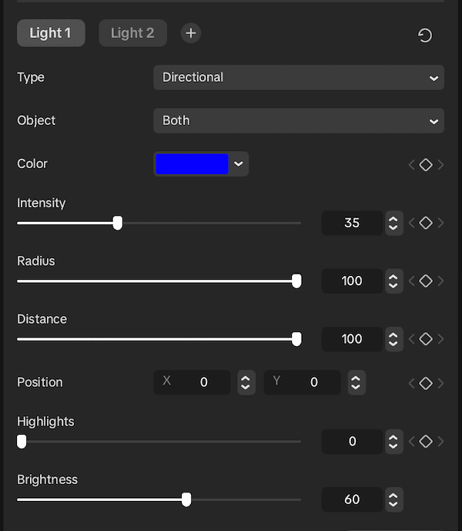
Task: Click the Brightness value stepper
Action: pos(394,499)
